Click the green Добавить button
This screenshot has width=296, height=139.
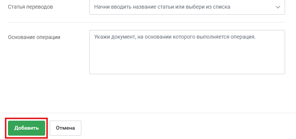coord(26,128)
